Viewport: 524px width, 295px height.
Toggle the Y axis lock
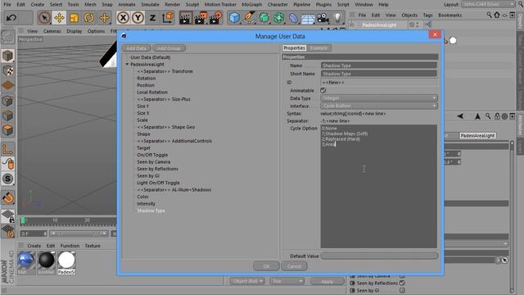coord(138,17)
